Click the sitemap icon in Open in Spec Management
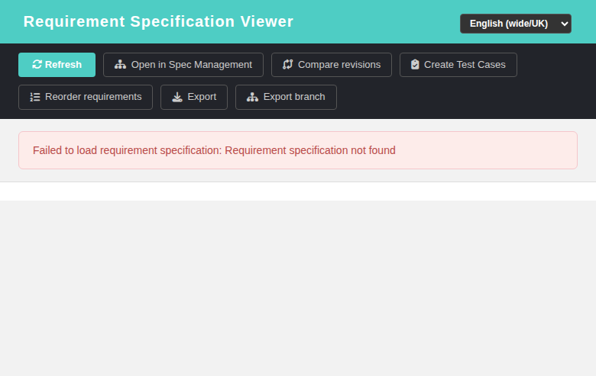The height and width of the screenshot is (376, 596). 120,65
